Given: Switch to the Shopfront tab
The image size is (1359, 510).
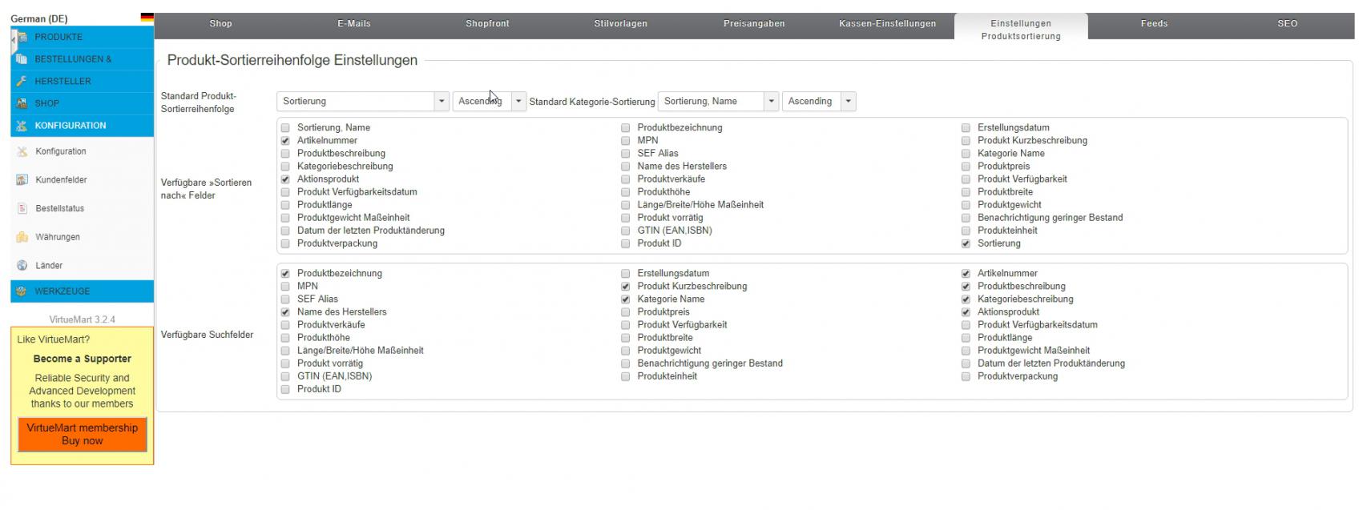Looking at the screenshot, I should pyautogui.click(x=487, y=24).
